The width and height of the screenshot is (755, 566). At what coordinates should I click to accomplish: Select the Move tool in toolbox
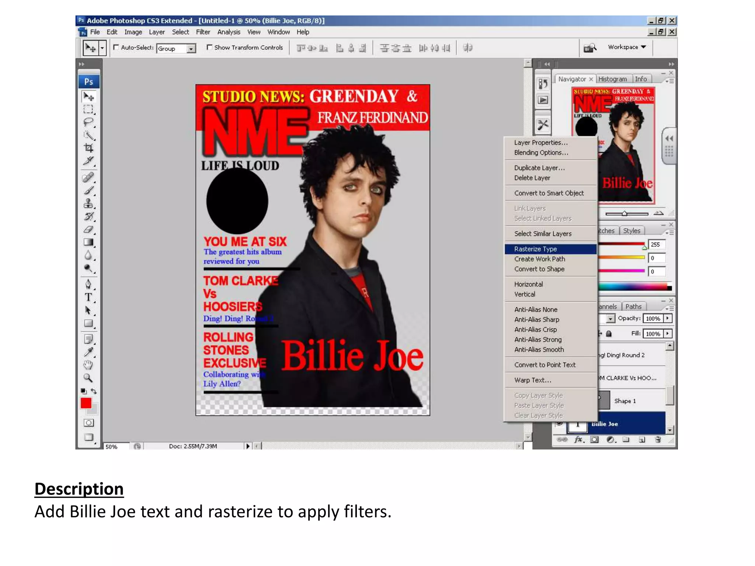[x=88, y=97]
